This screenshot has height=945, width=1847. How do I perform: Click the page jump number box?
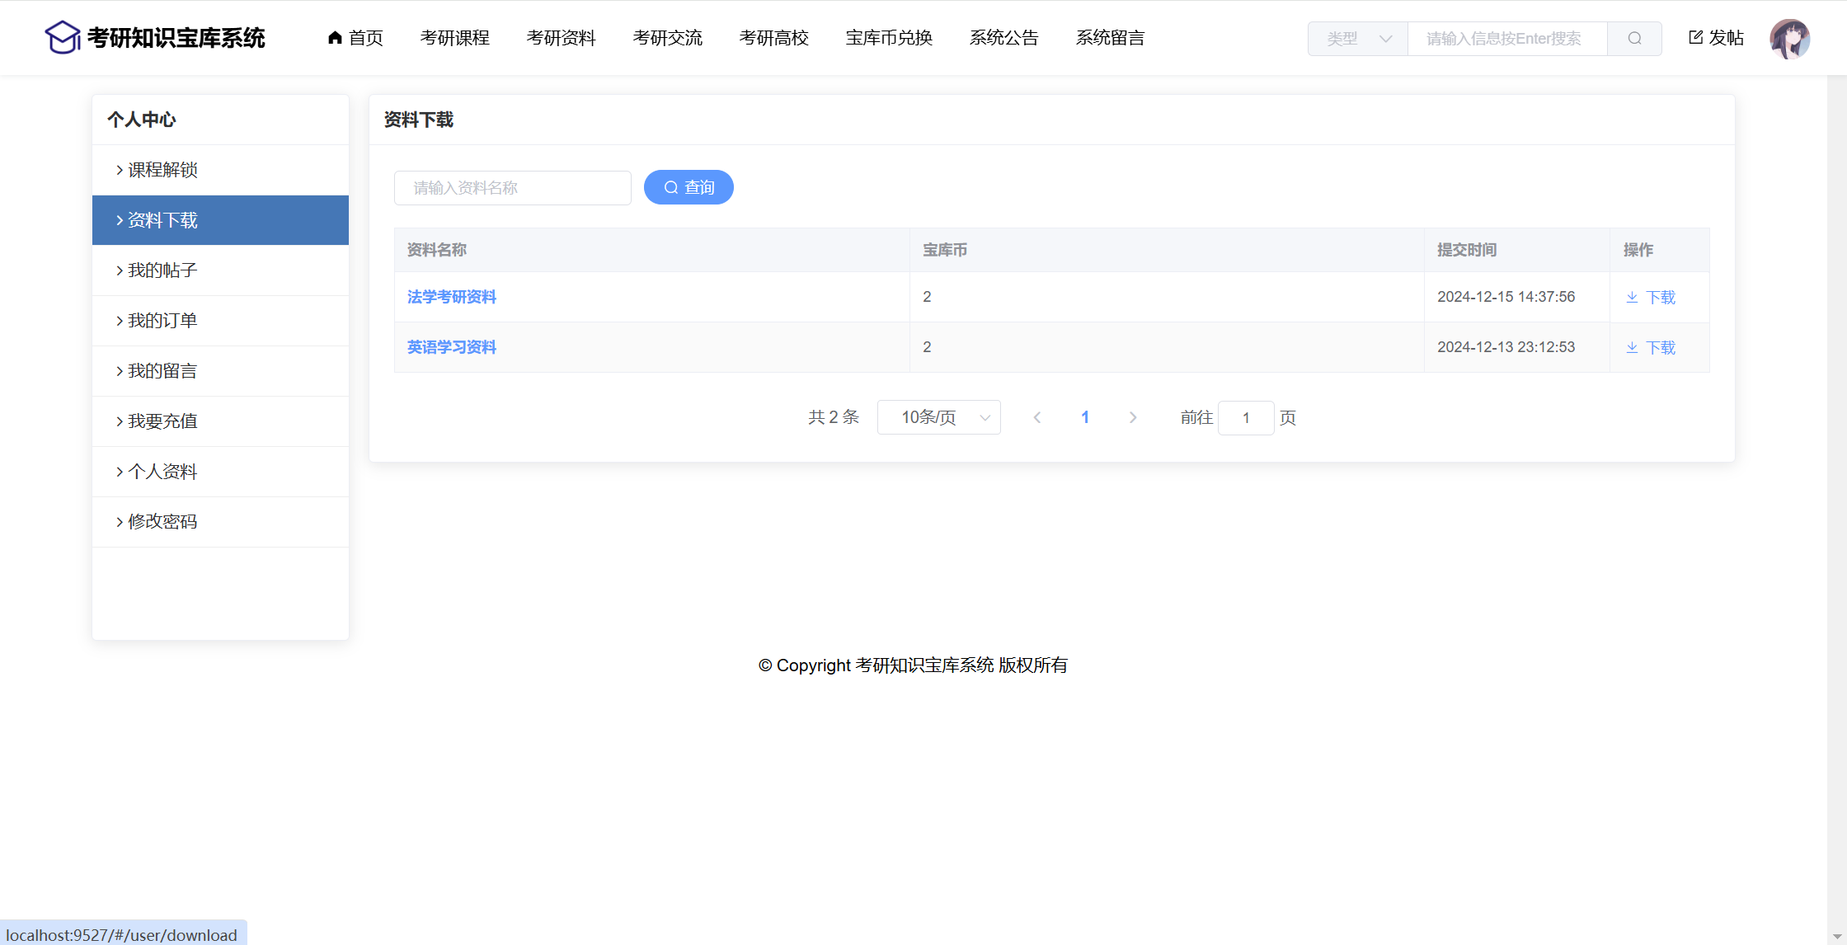click(1245, 417)
